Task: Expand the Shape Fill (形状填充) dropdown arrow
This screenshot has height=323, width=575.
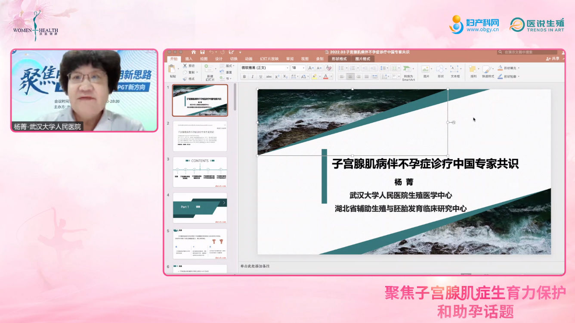Action: 519,68
